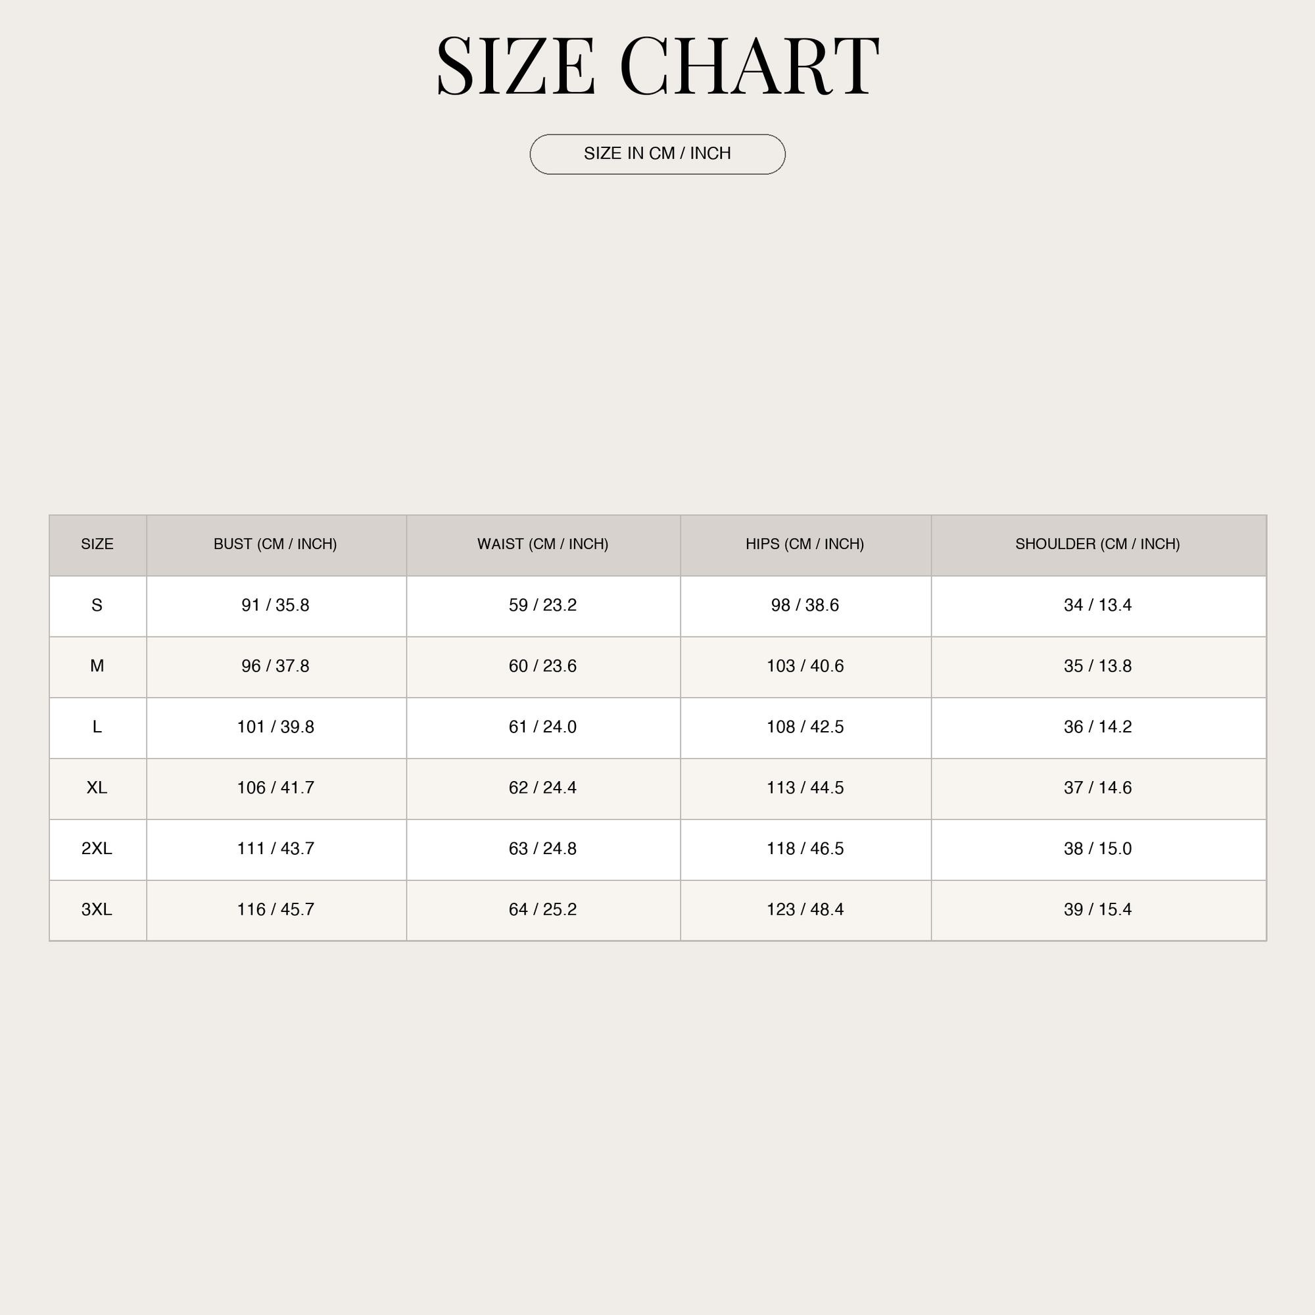This screenshot has width=1315, height=1315.
Task: Click the 2XL size row label
Action: [x=97, y=849]
